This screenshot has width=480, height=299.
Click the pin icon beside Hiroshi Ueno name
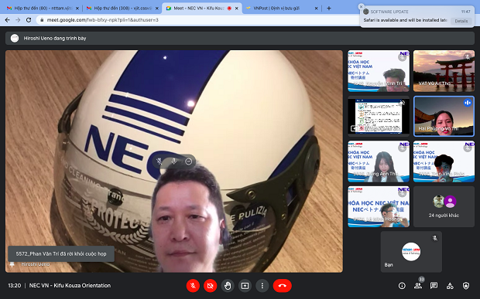(x=12, y=264)
